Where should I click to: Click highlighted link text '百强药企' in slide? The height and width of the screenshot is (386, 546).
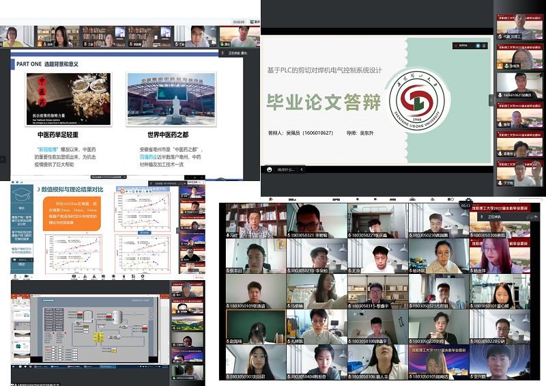149,157
